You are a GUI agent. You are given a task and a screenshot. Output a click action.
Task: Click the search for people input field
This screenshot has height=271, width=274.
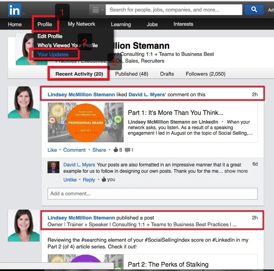click(174, 10)
